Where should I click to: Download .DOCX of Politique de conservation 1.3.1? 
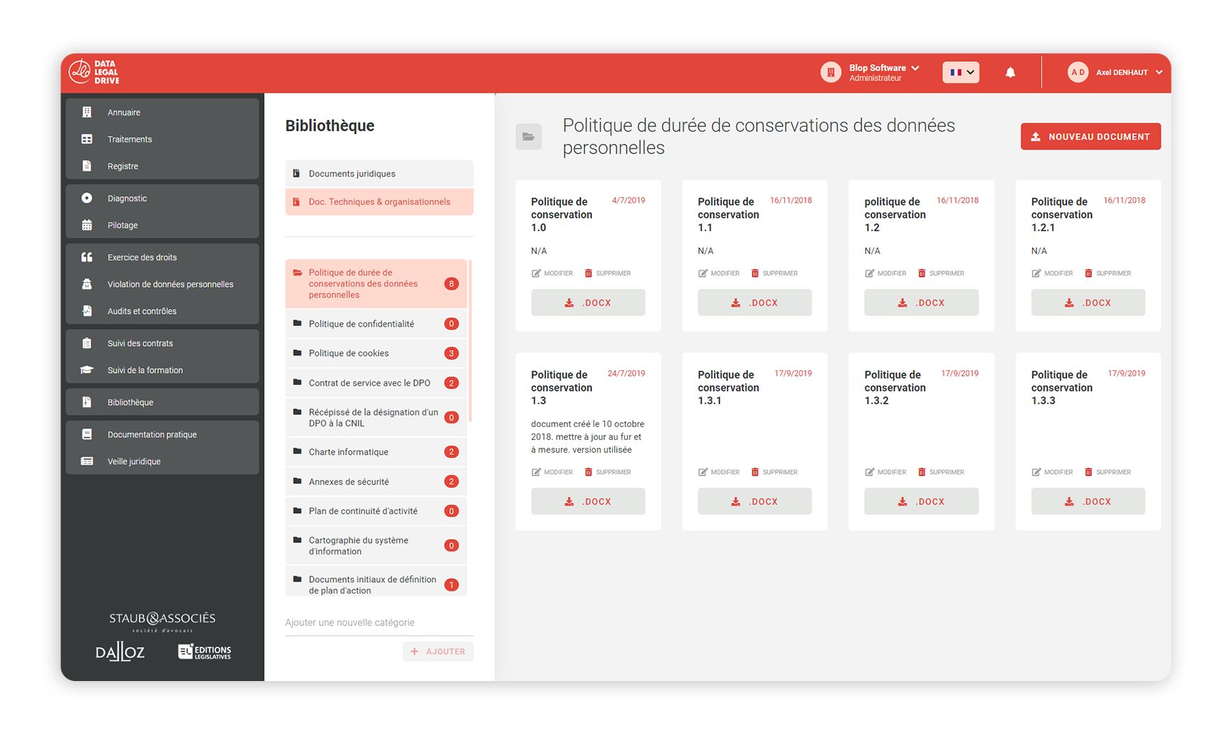coord(754,501)
